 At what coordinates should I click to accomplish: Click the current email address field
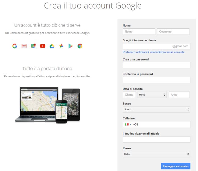pos(157,139)
